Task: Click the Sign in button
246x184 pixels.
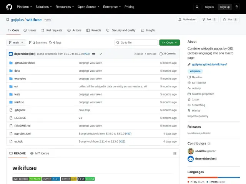Action: point(209,7)
